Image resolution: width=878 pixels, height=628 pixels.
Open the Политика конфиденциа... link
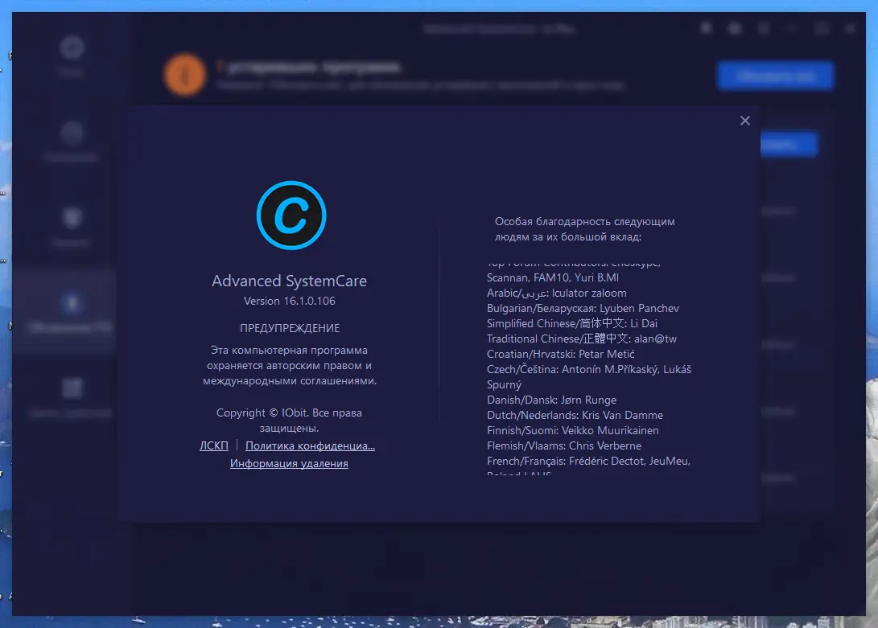(x=310, y=445)
